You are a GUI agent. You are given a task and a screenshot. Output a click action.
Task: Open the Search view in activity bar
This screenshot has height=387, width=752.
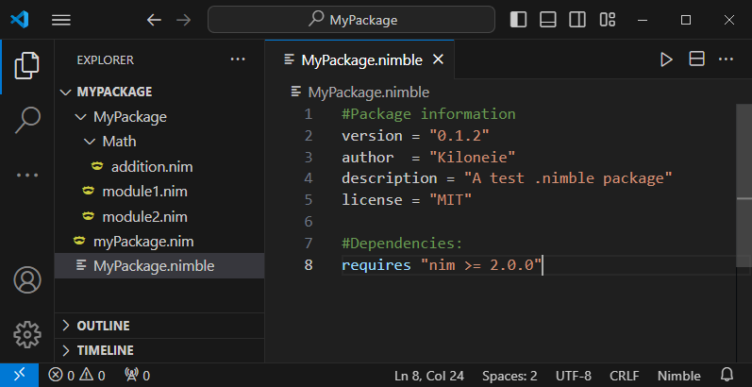[x=26, y=120]
